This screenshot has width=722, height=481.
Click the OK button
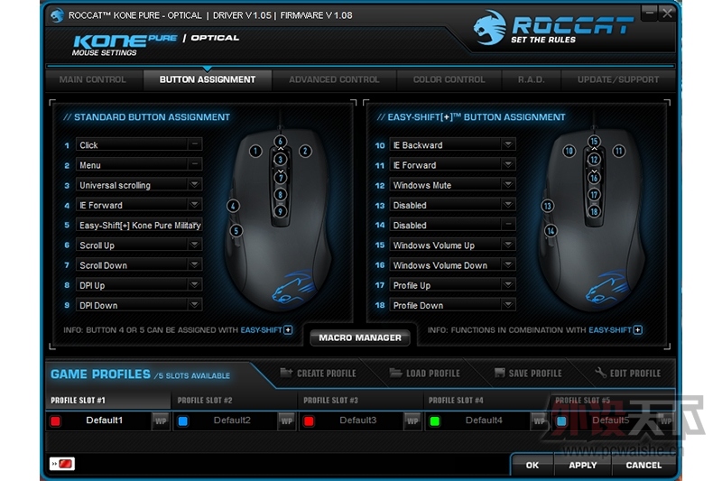532,465
